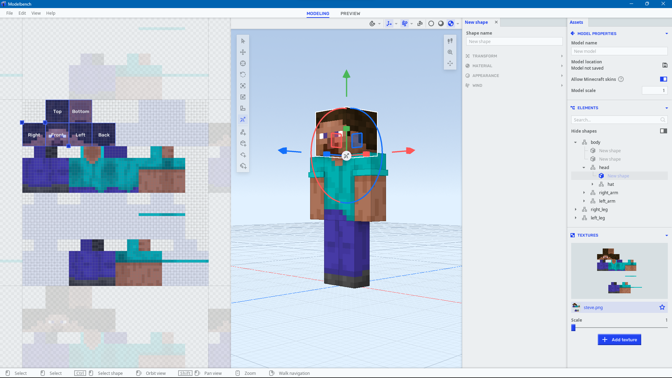Screen dimensions: 672x378
Task: Select the Resize tool with arrow
Action: [x=243, y=97]
